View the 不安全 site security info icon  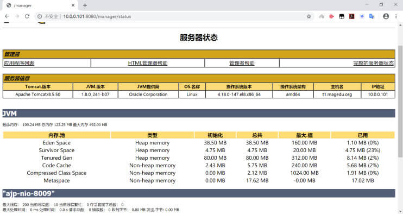click(x=40, y=16)
